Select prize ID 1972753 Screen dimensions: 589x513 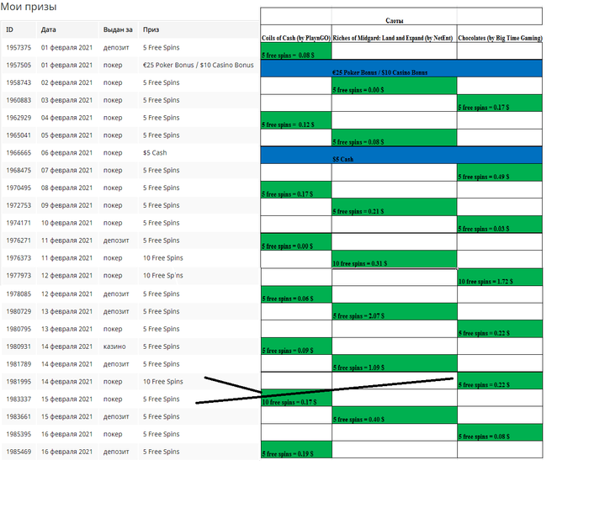point(19,205)
